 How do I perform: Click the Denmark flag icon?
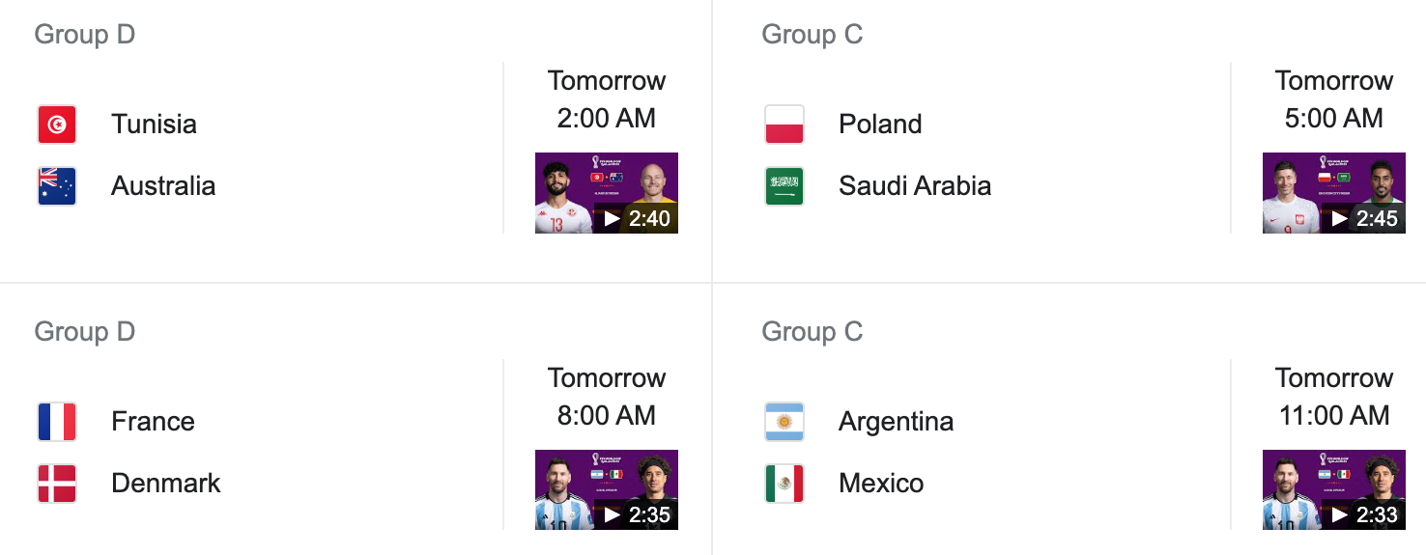(57, 484)
